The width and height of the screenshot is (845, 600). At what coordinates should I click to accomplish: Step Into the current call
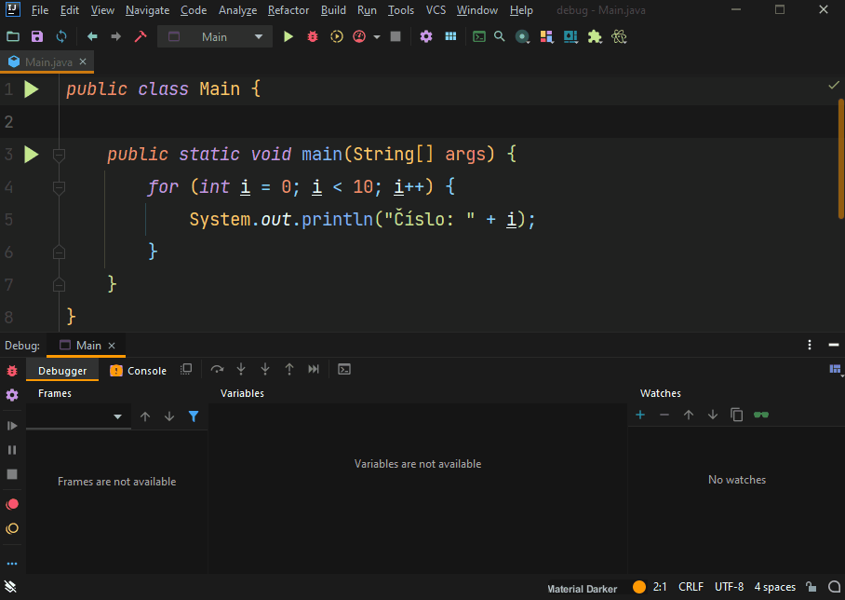(x=241, y=370)
